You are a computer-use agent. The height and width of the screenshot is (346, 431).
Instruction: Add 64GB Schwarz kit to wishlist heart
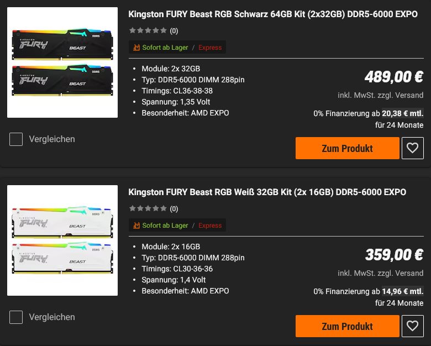pos(412,148)
